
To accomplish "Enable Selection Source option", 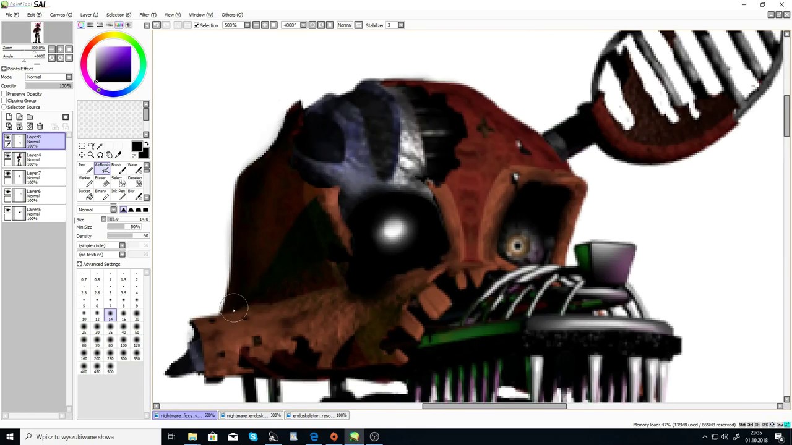I will (4, 108).
